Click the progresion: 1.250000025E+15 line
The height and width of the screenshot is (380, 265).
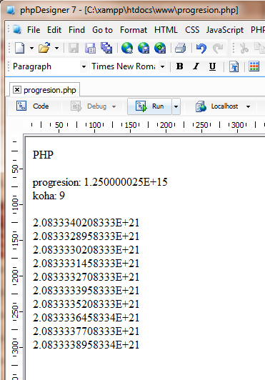[100, 182]
